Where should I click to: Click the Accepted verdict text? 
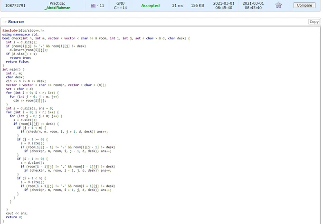(x=151, y=6)
